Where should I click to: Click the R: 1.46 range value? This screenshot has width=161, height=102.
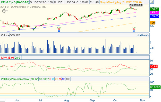pyautogui.click(x=94, y=2)
